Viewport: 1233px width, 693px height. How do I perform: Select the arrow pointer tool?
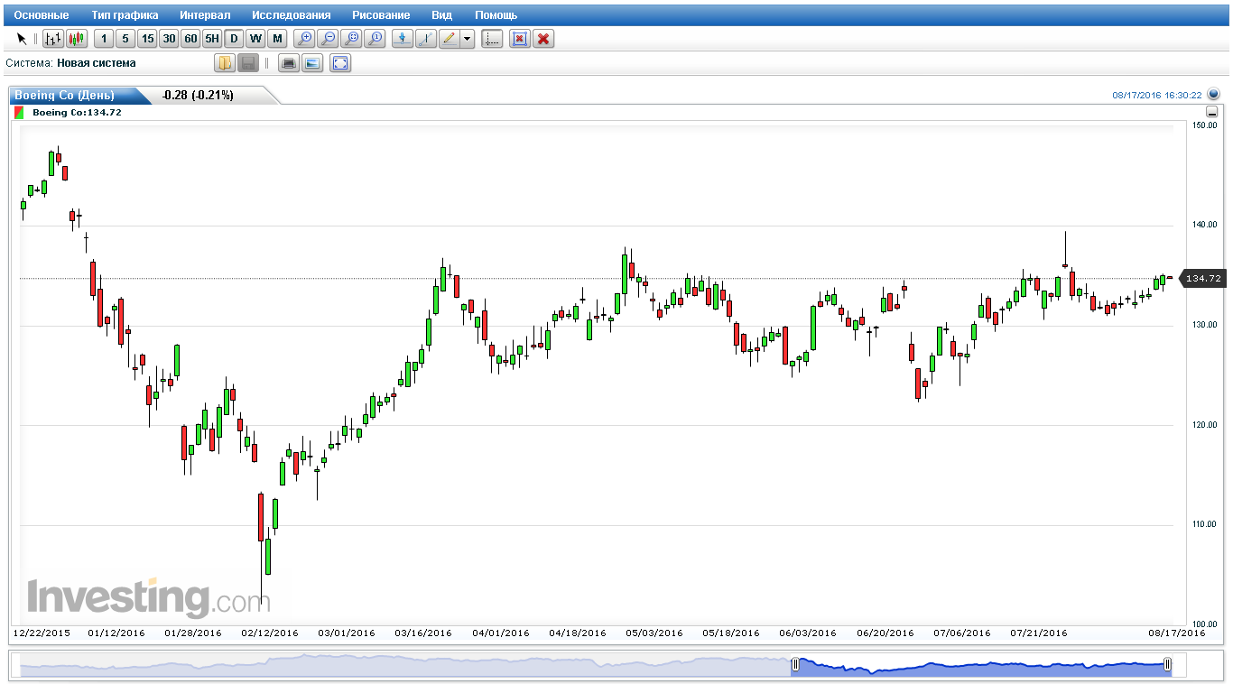tap(22, 39)
